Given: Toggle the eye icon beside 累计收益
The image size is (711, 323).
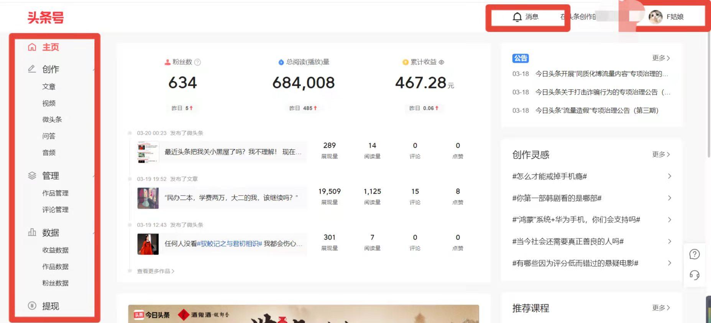Looking at the screenshot, I should click(442, 62).
